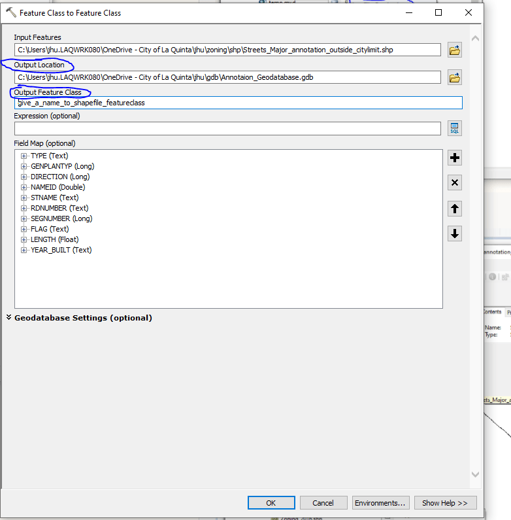Select the GENPLANTYP (Long) field label
511x520 pixels.
pyautogui.click(x=63, y=166)
